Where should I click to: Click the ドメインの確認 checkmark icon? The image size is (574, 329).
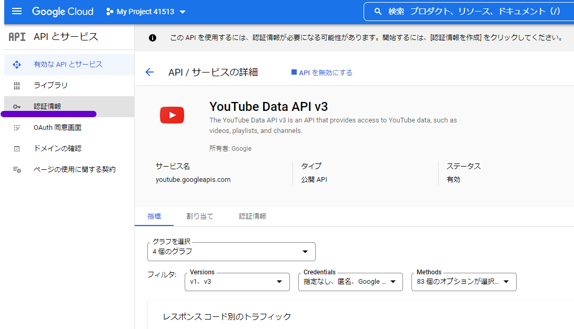(x=15, y=148)
